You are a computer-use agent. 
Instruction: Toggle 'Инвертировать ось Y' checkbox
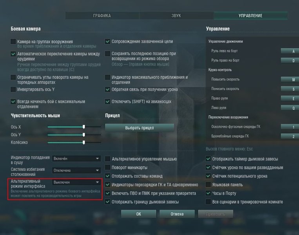[13, 90]
